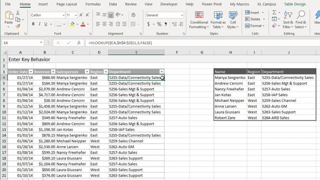Toggle Middle Align
The image size is (320, 180).
pos(104,14)
